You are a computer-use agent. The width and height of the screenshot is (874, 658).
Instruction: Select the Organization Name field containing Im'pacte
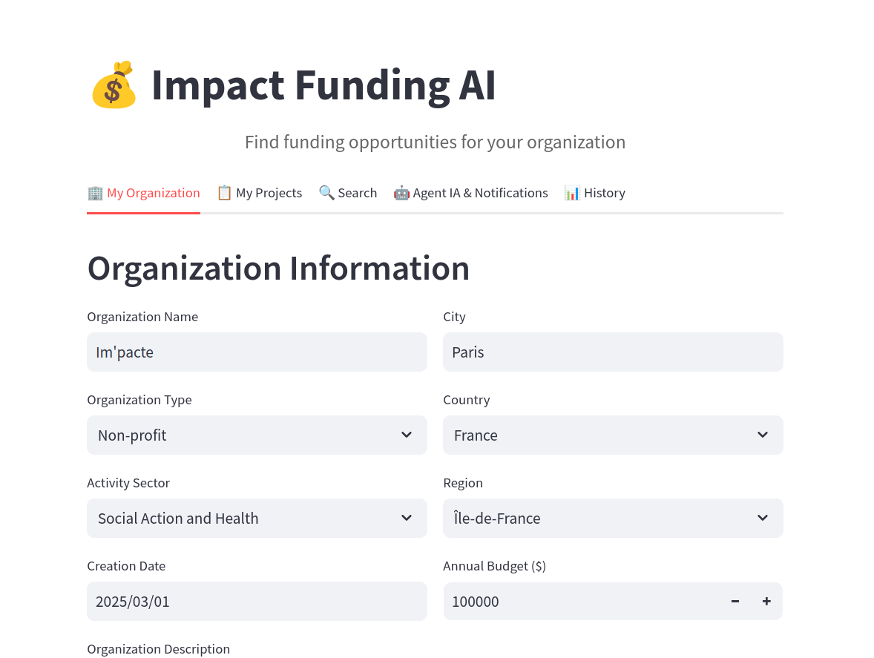click(x=257, y=352)
